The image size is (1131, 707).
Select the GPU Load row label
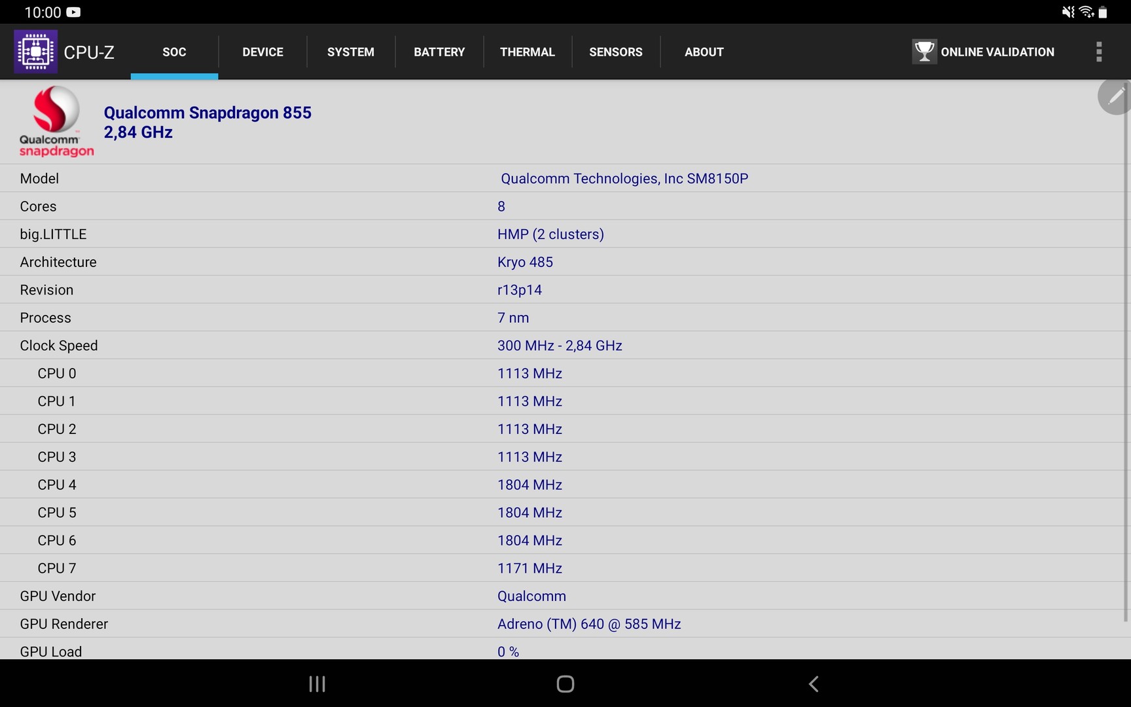(51, 651)
